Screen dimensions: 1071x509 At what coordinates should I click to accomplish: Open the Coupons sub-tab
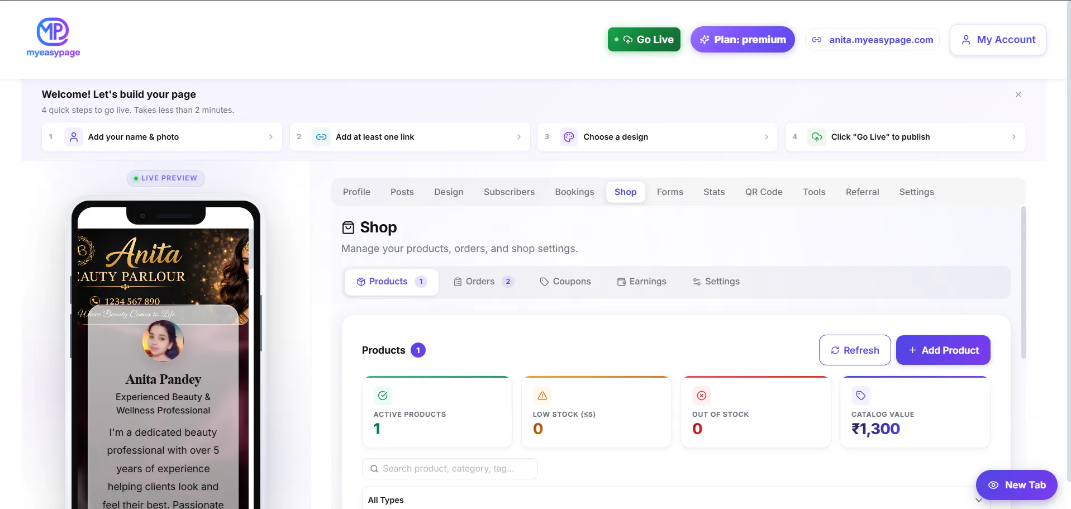(x=565, y=282)
